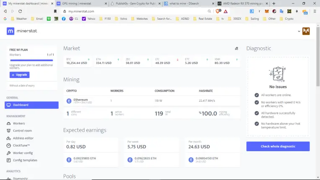This screenshot has height=180, width=320.
Task: Switch to the what to mine DSearch tab
Action: (x=189, y=3)
